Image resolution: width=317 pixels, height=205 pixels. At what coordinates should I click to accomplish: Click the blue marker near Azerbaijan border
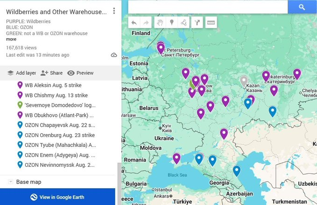tap(237, 171)
